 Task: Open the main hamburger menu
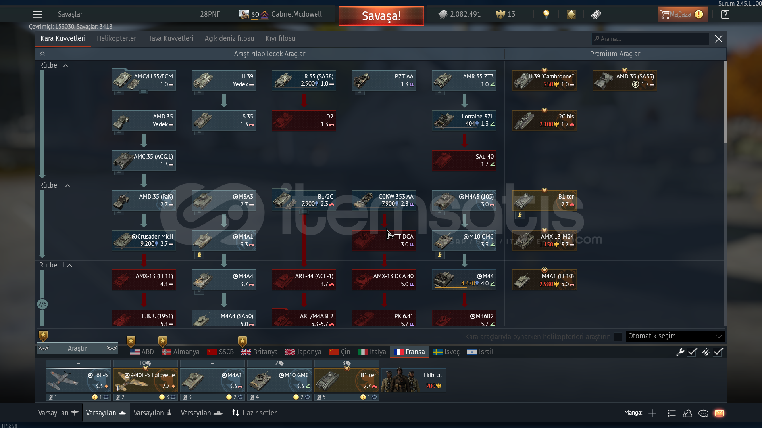click(37, 15)
